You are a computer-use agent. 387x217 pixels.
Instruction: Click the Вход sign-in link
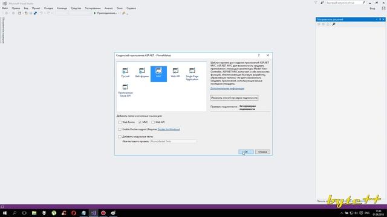tap(372, 8)
